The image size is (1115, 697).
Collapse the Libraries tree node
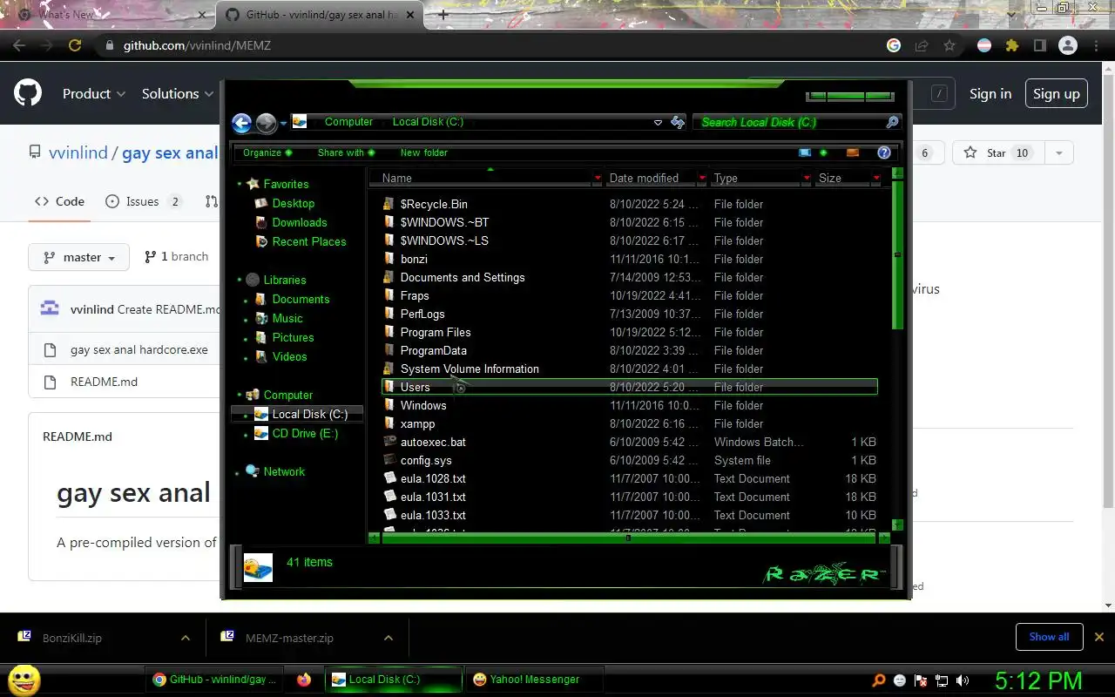240,280
